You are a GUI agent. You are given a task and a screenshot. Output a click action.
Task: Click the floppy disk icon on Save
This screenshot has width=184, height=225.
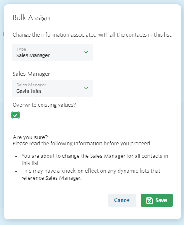(x=149, y=200)
